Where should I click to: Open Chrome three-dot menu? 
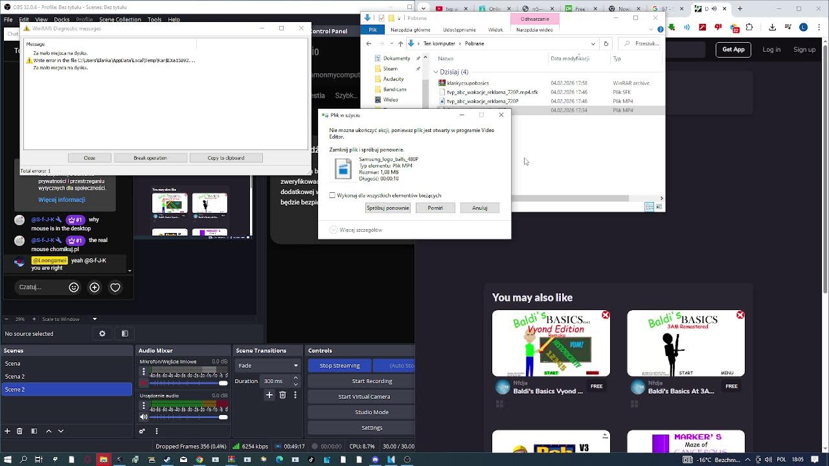[x=818, y=27]
